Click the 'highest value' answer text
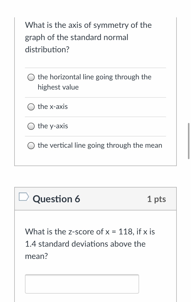 pos(58,87)
